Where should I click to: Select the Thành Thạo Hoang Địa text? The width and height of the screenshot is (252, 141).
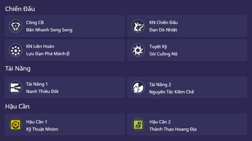173,129
